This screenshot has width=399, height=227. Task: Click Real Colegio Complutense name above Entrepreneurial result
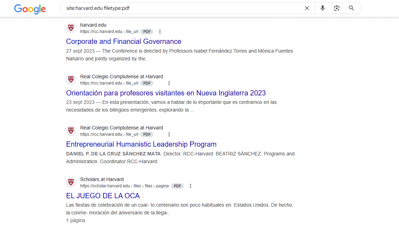point(121,128)
